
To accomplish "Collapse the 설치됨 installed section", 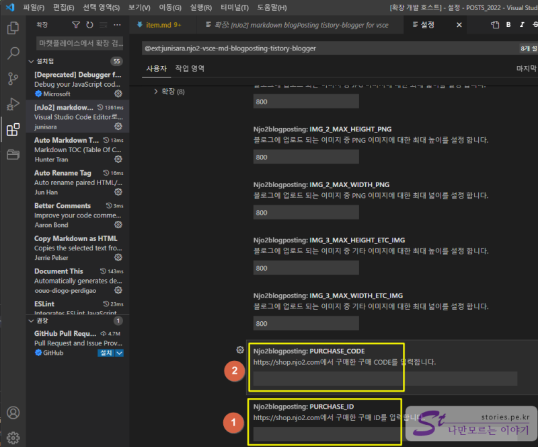I will click(31, 61).
